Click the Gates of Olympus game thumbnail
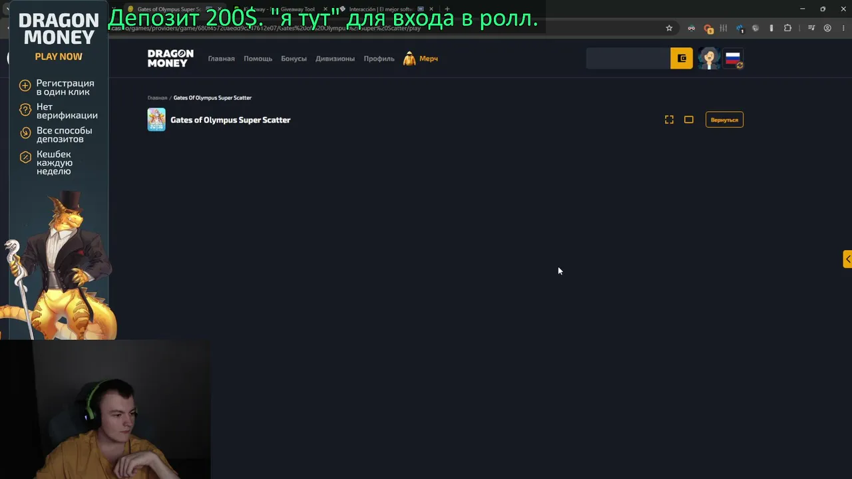 pos(156,120)
